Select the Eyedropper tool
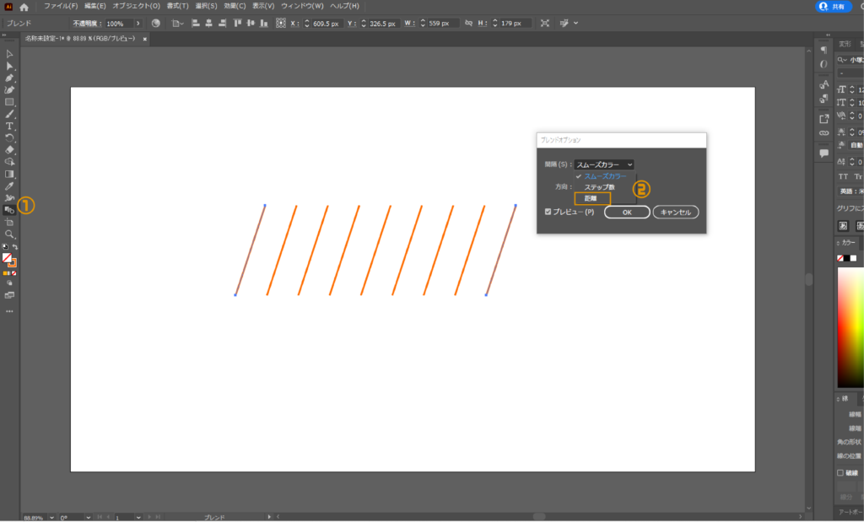The image size is (864, 522). click(9, 186)
